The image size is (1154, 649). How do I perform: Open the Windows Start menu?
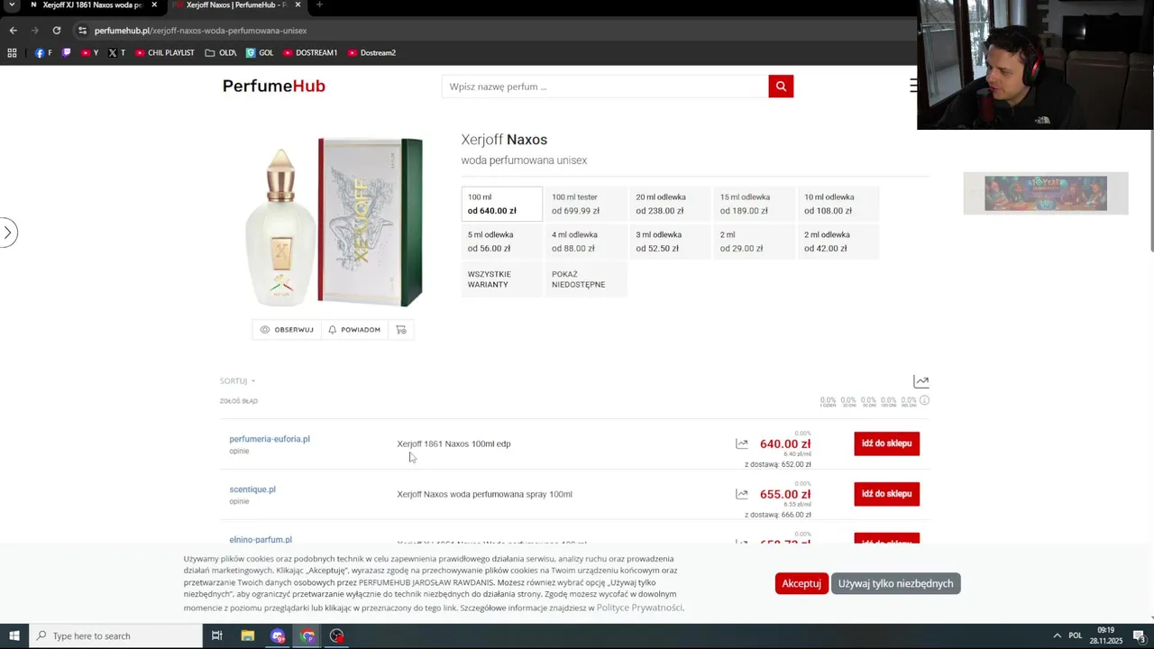pyautogui.click(x=14, y=635)
